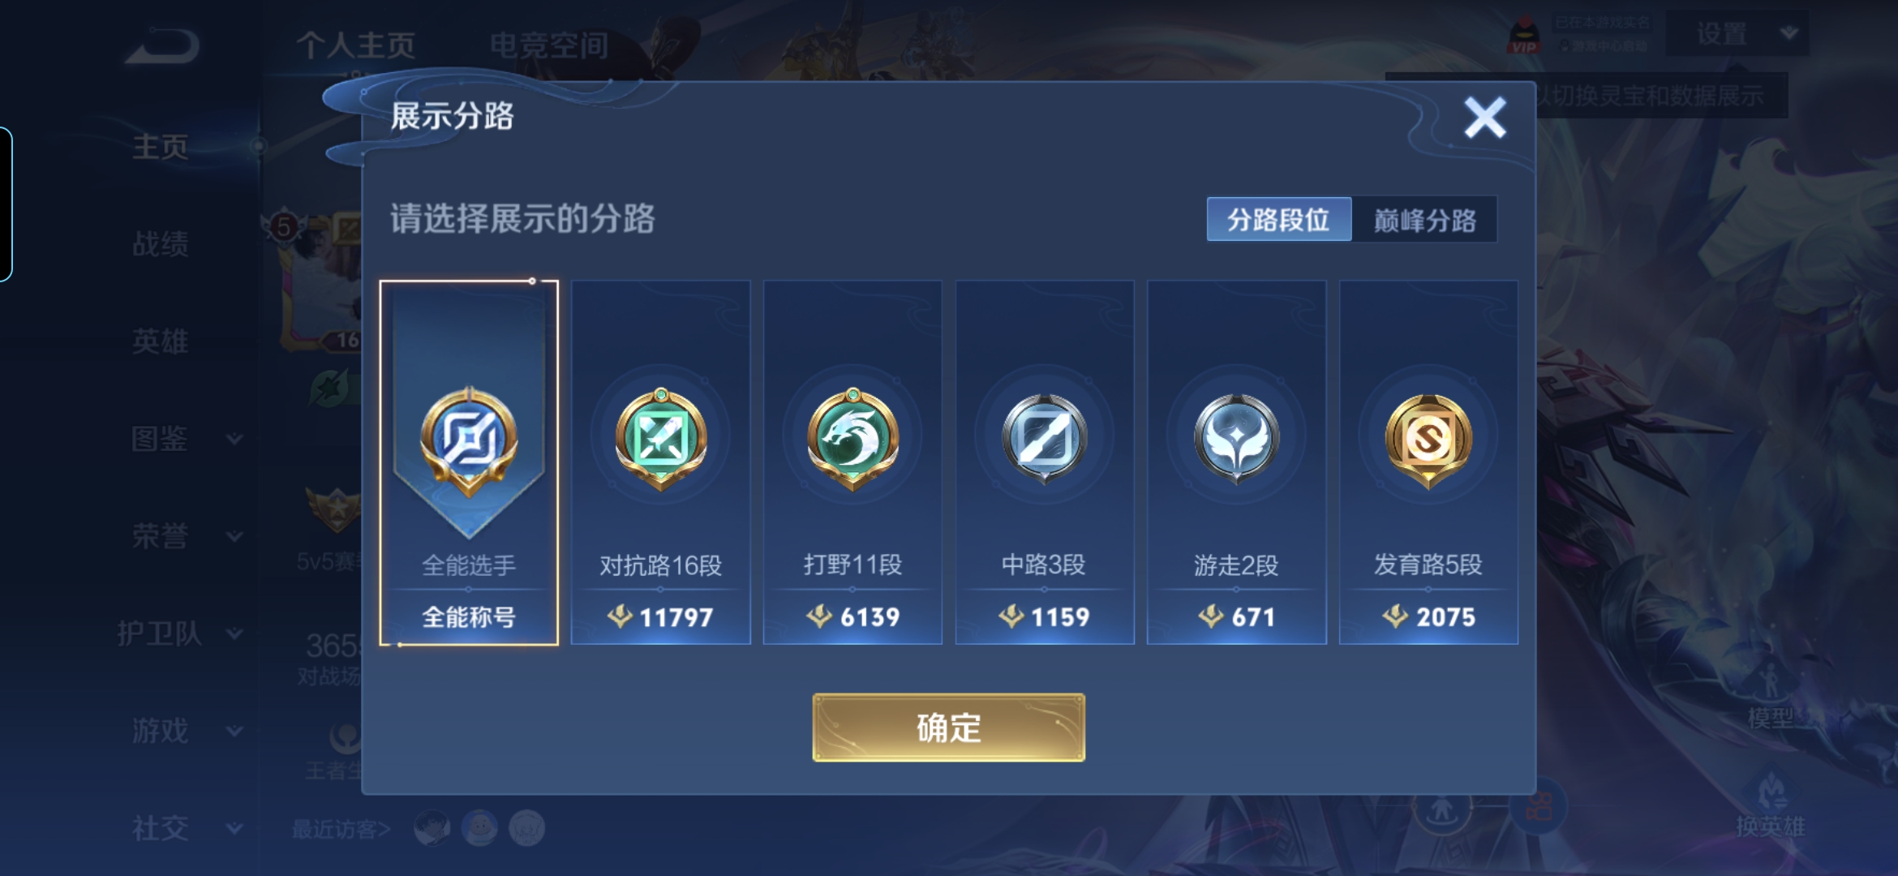The image size is (1898, 876).
Task: Select the 战绩 sidebar item
Action: 160,243
